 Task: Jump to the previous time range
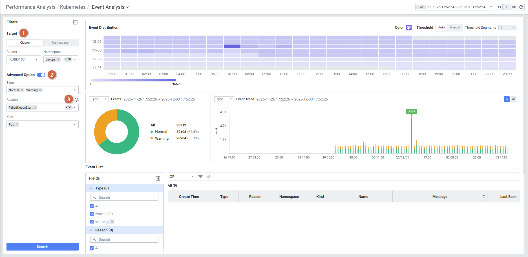[499, 7]
